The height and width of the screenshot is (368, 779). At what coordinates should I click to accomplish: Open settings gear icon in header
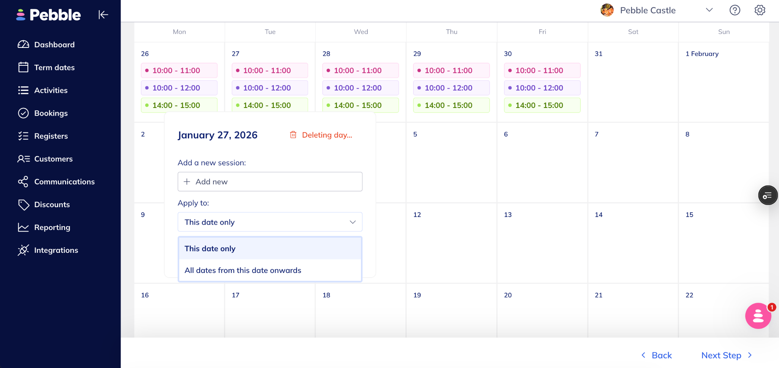pyautogui.click(x=760, y=10)
